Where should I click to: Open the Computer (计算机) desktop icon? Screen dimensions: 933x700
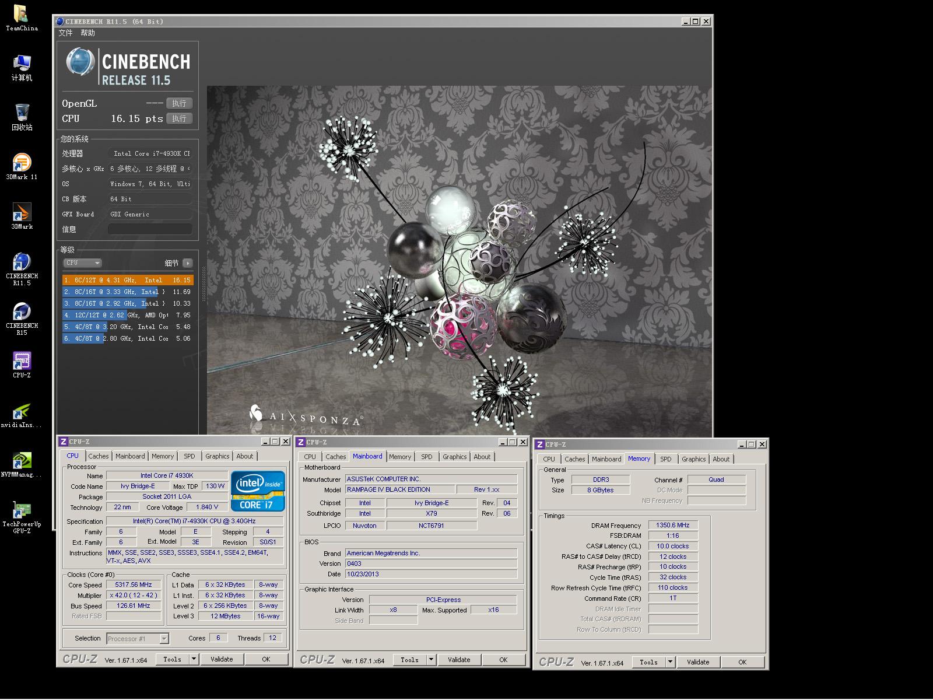22,67
